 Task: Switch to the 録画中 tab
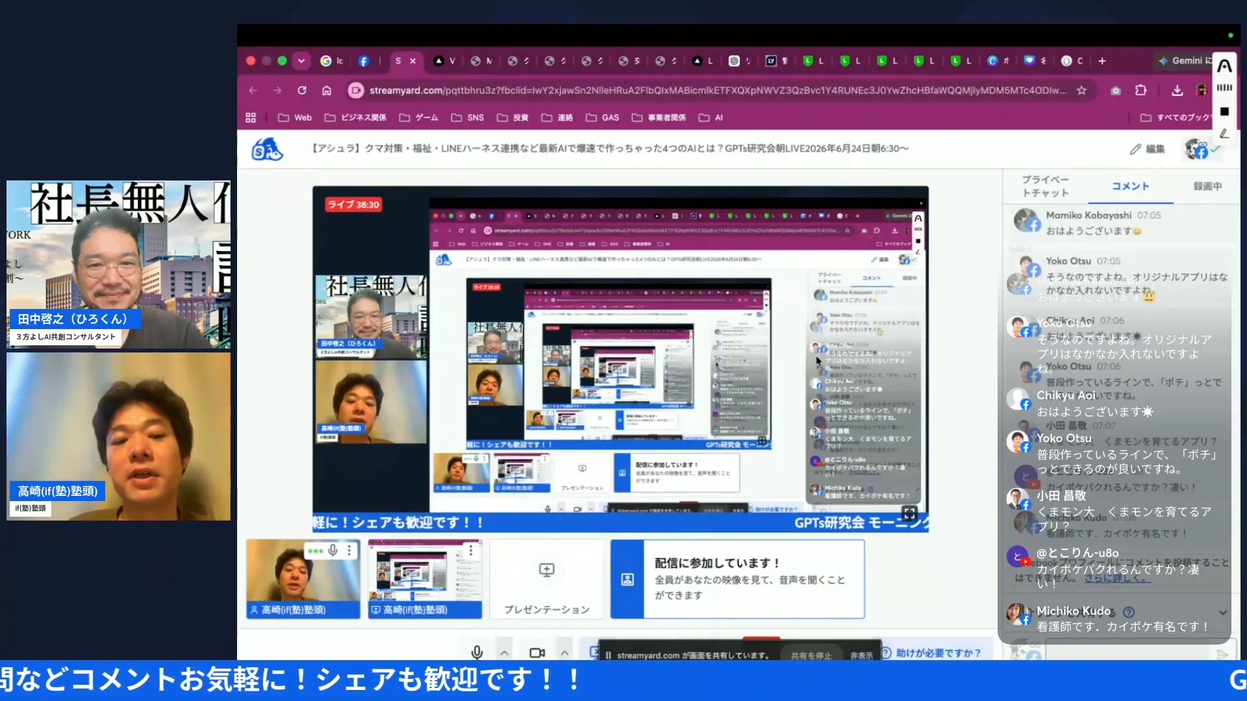tap(1207, 186)
